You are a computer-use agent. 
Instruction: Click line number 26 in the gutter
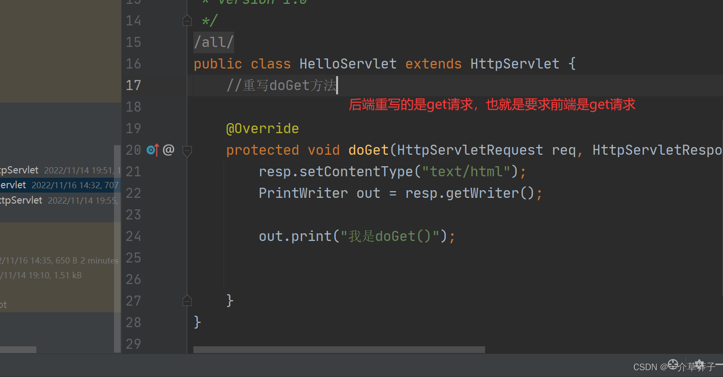(x=134, y=279)
